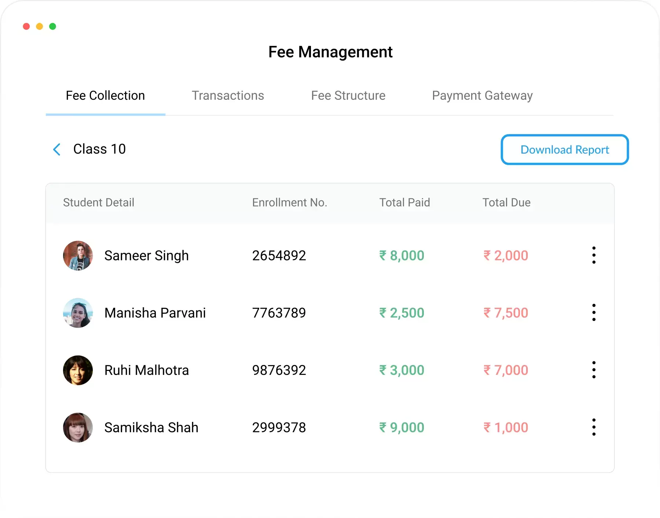Image resolution: width=660 pixels, height=518 pixels.
Task: Open the three-dot menu for Manisha Parvani
Action: coord(594,313)
